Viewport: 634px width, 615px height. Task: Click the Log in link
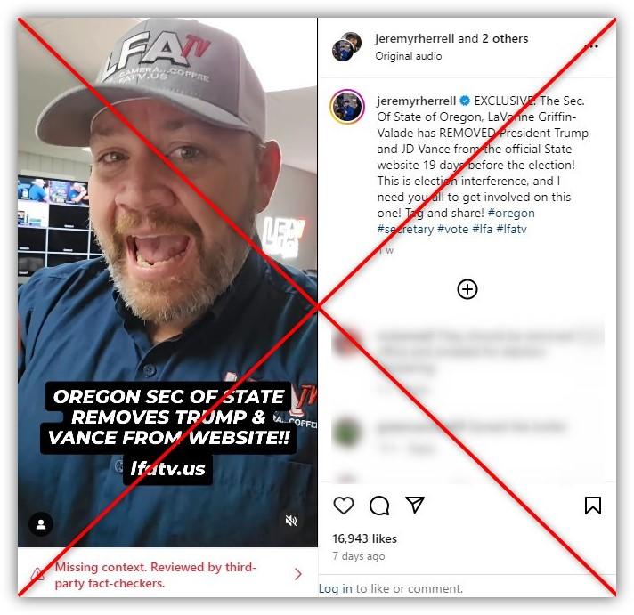coord(335,588)
